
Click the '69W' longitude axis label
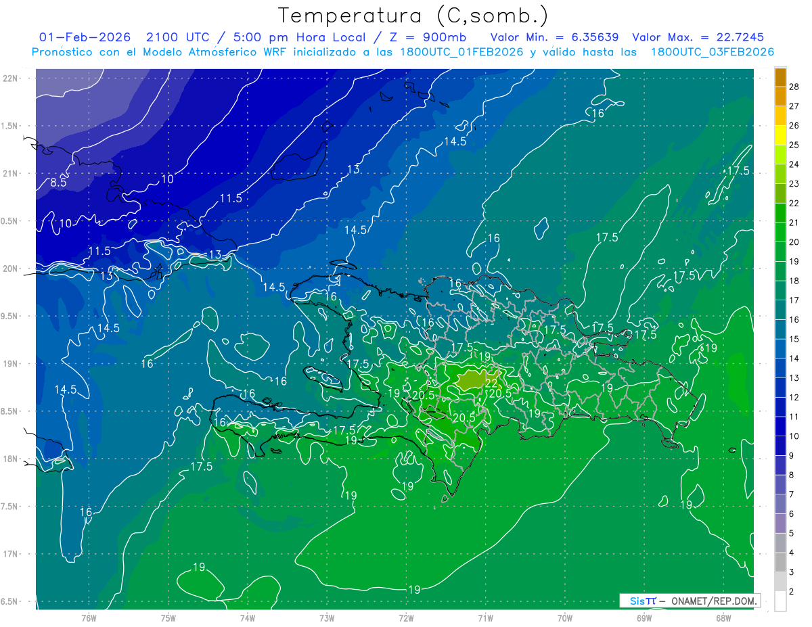pos(644,618)
